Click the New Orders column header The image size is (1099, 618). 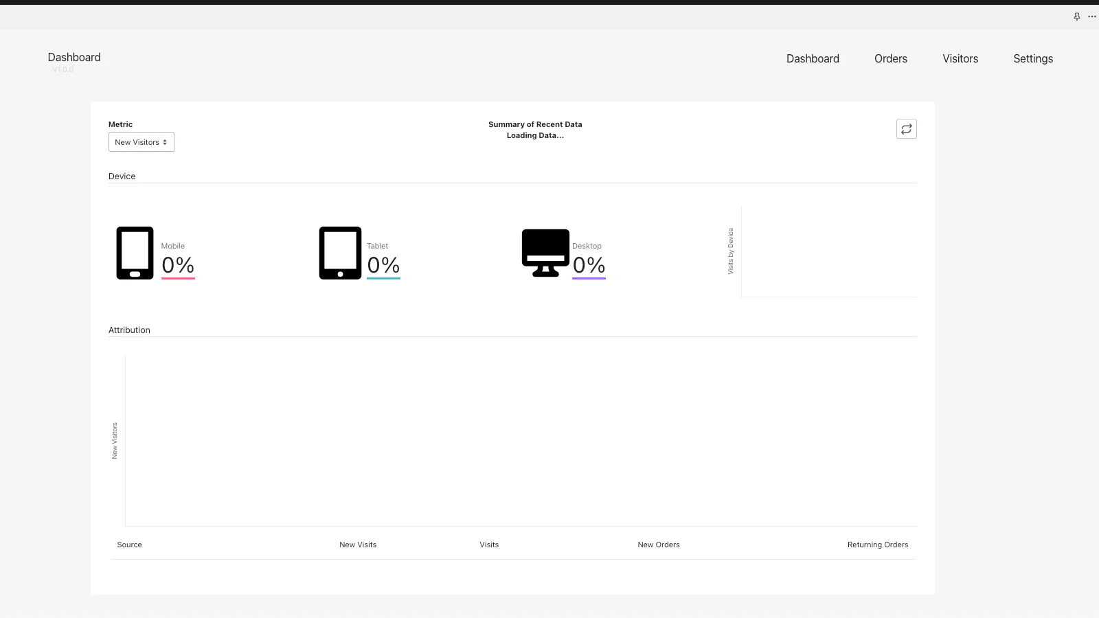pos(659,545)
